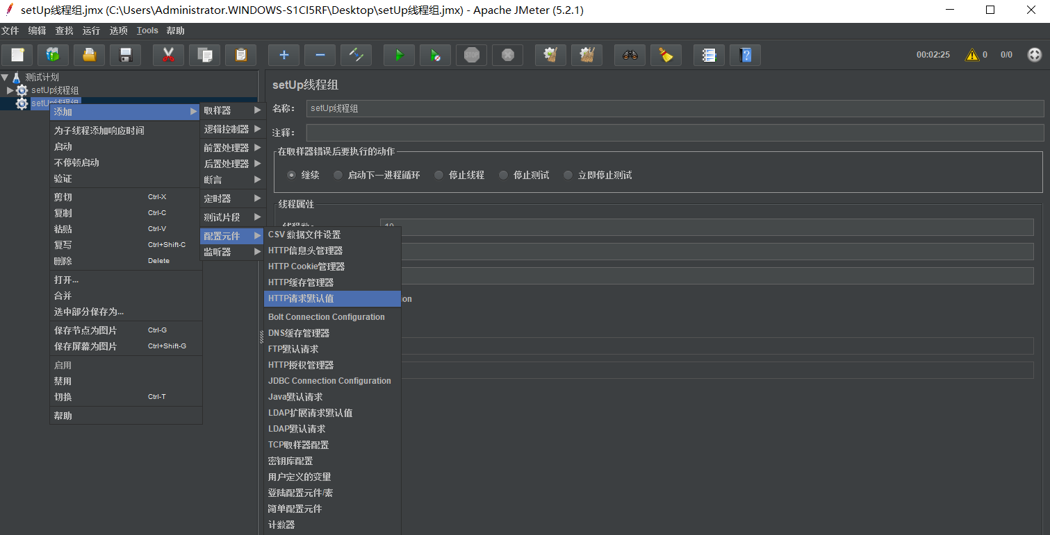This screenshot has width=1050, height=535.
Task: Expand the 监听器 submenu
Action: pos(233,252)
